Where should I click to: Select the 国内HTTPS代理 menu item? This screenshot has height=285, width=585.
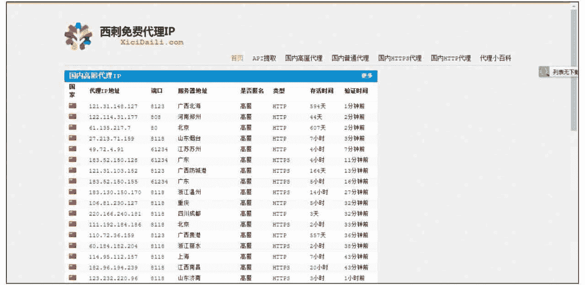click(399, 58)
